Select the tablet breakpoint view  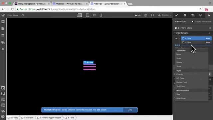click(88, 15)
